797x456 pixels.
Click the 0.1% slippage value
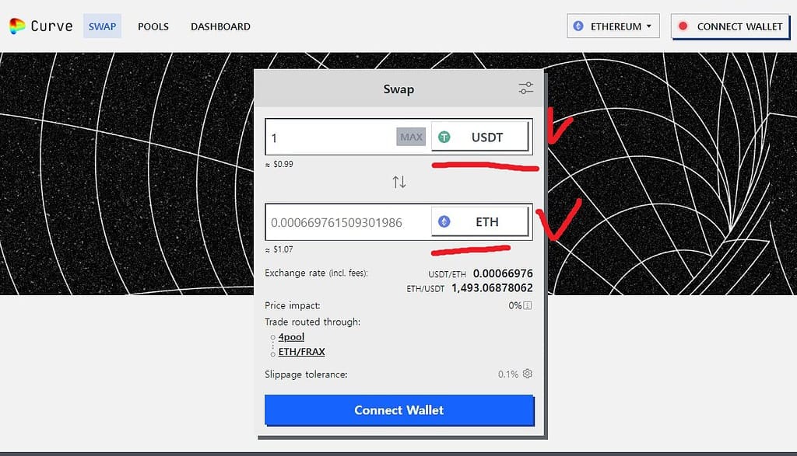coord(507,374)
